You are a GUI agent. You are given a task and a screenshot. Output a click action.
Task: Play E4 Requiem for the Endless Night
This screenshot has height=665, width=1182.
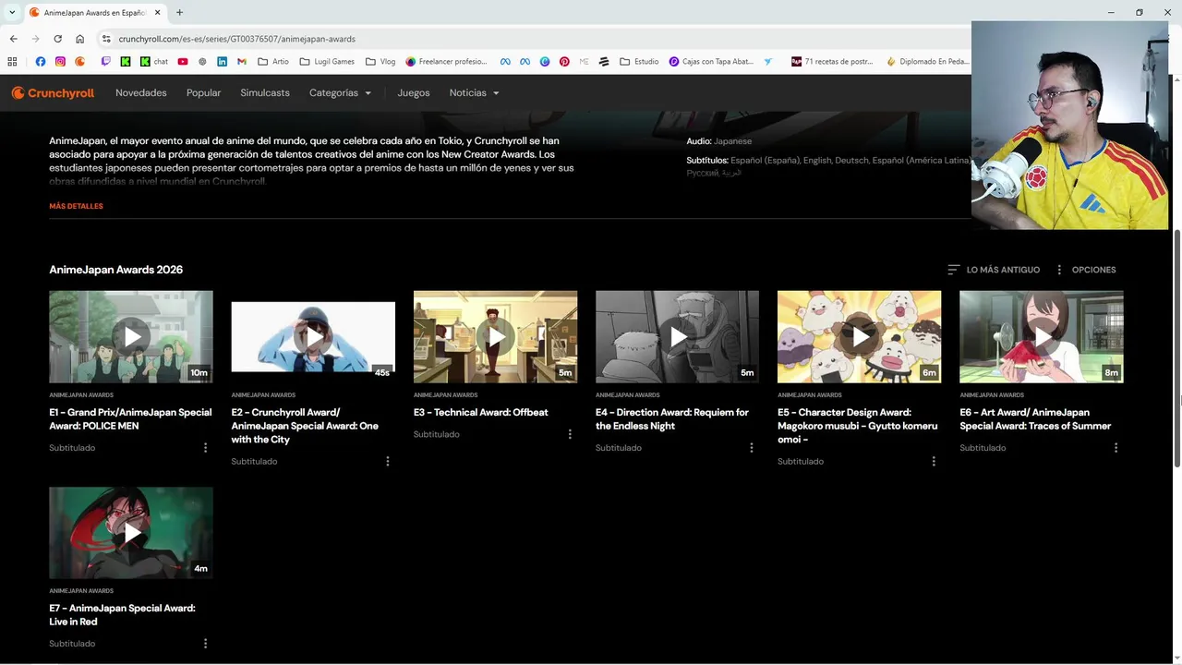click(x=677, y=337)
